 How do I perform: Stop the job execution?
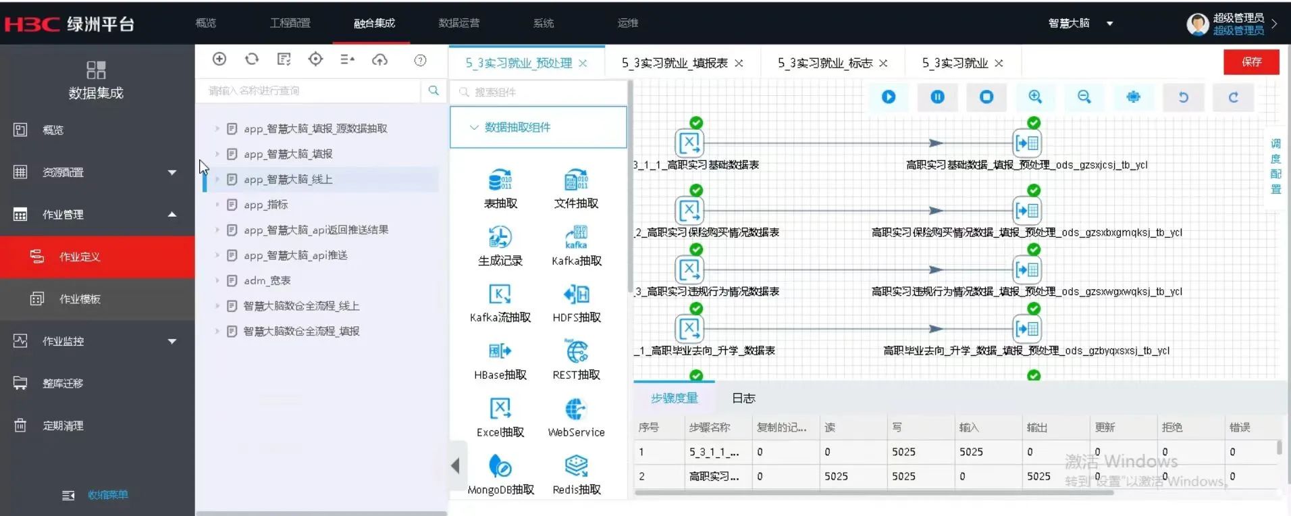[986, 97]
